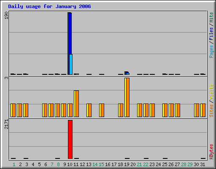216x169 pixels.
Task: Click the small Hits bar on day 19
Action: (125, 73)
